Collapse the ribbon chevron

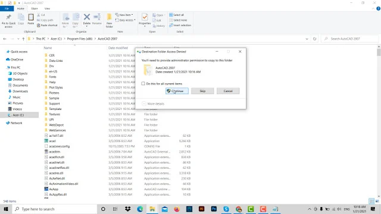pyautogui.click(x=373, y=8)
